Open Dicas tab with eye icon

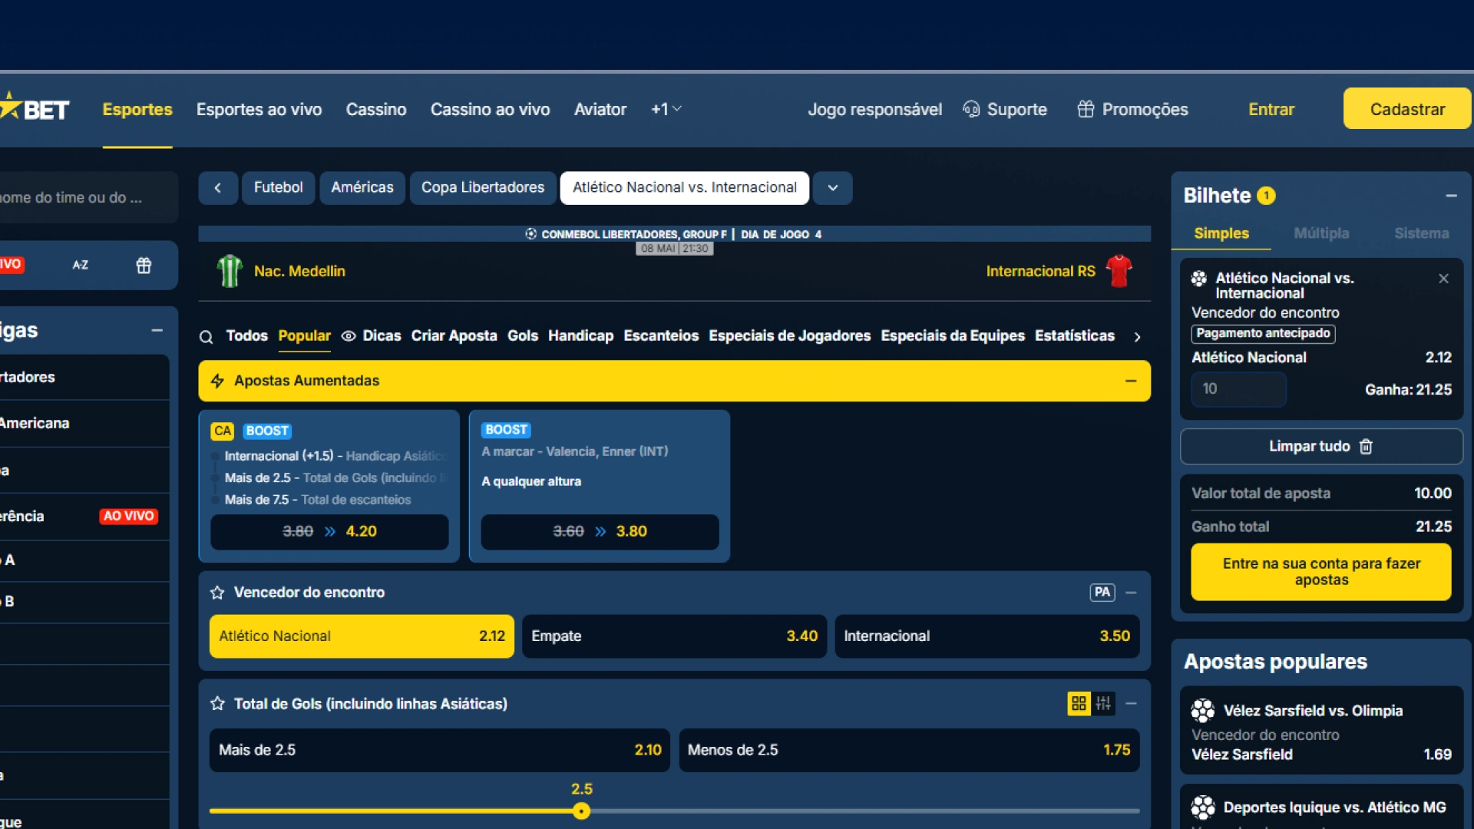tap(372, 336)
